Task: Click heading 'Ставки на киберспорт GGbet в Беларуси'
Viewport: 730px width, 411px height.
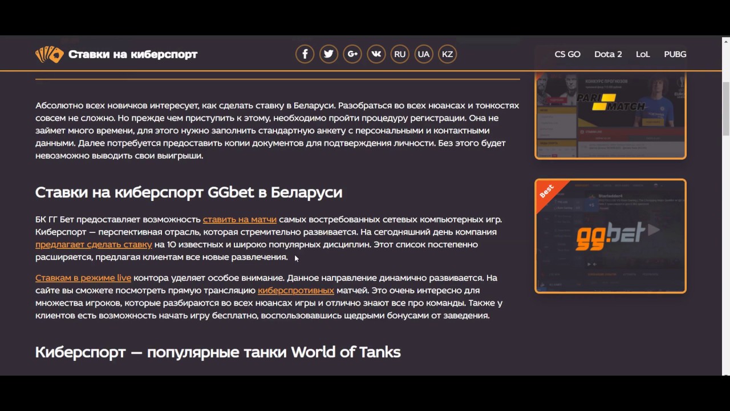Action: click(x=189, y=192)
